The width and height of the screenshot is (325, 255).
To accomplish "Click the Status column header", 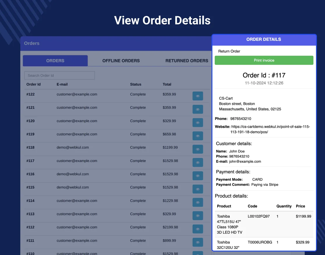I will (x=136, y=84).
